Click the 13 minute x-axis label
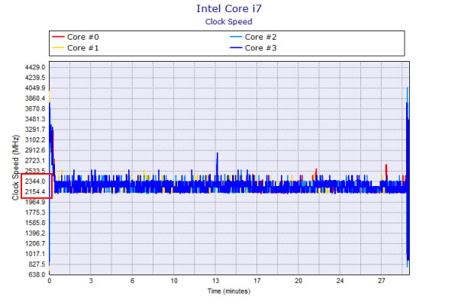 (215, 281)
